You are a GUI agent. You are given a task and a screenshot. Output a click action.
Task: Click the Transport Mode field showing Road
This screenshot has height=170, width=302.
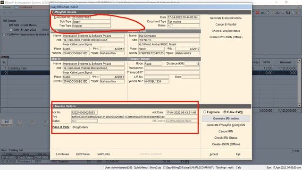point(153,64)
